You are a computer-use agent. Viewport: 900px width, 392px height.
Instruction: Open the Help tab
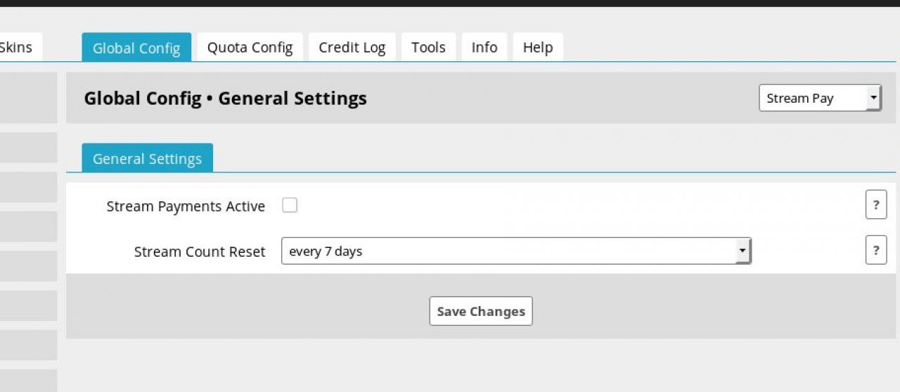tap(538, 48)
